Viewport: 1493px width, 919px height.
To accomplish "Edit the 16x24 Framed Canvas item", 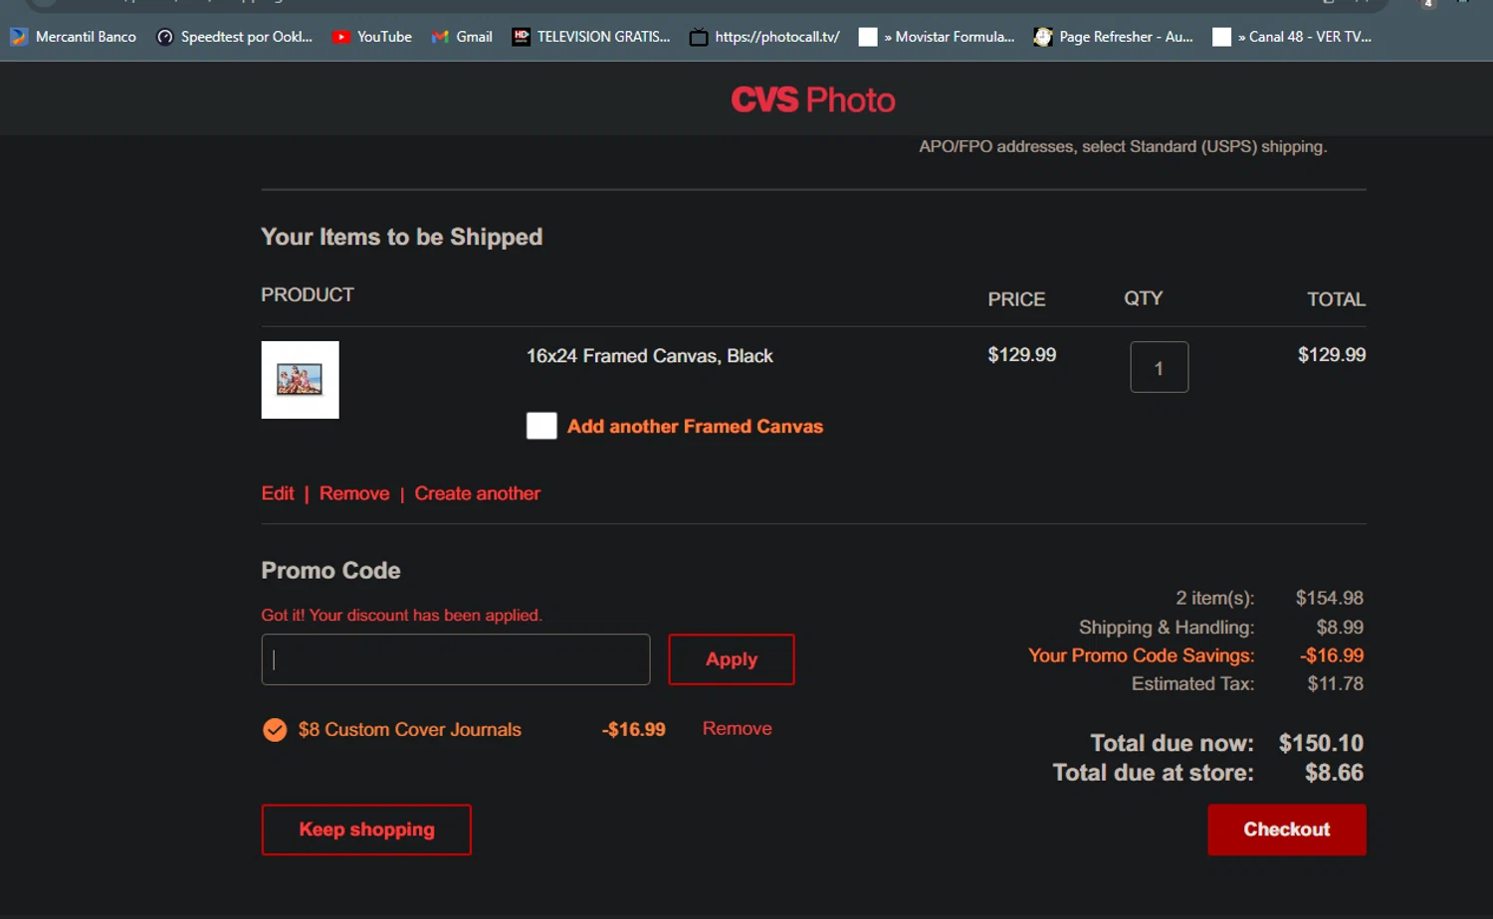I will click(x=278, y=493).
